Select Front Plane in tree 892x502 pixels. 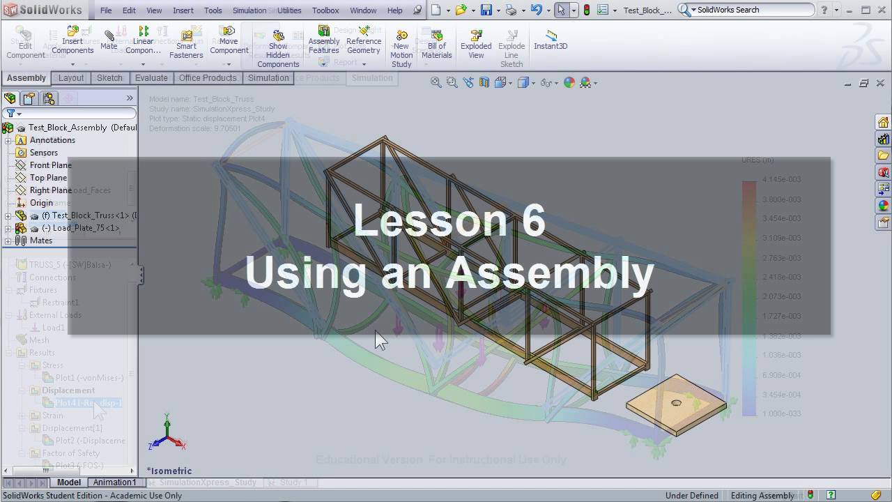coord(50,165)
